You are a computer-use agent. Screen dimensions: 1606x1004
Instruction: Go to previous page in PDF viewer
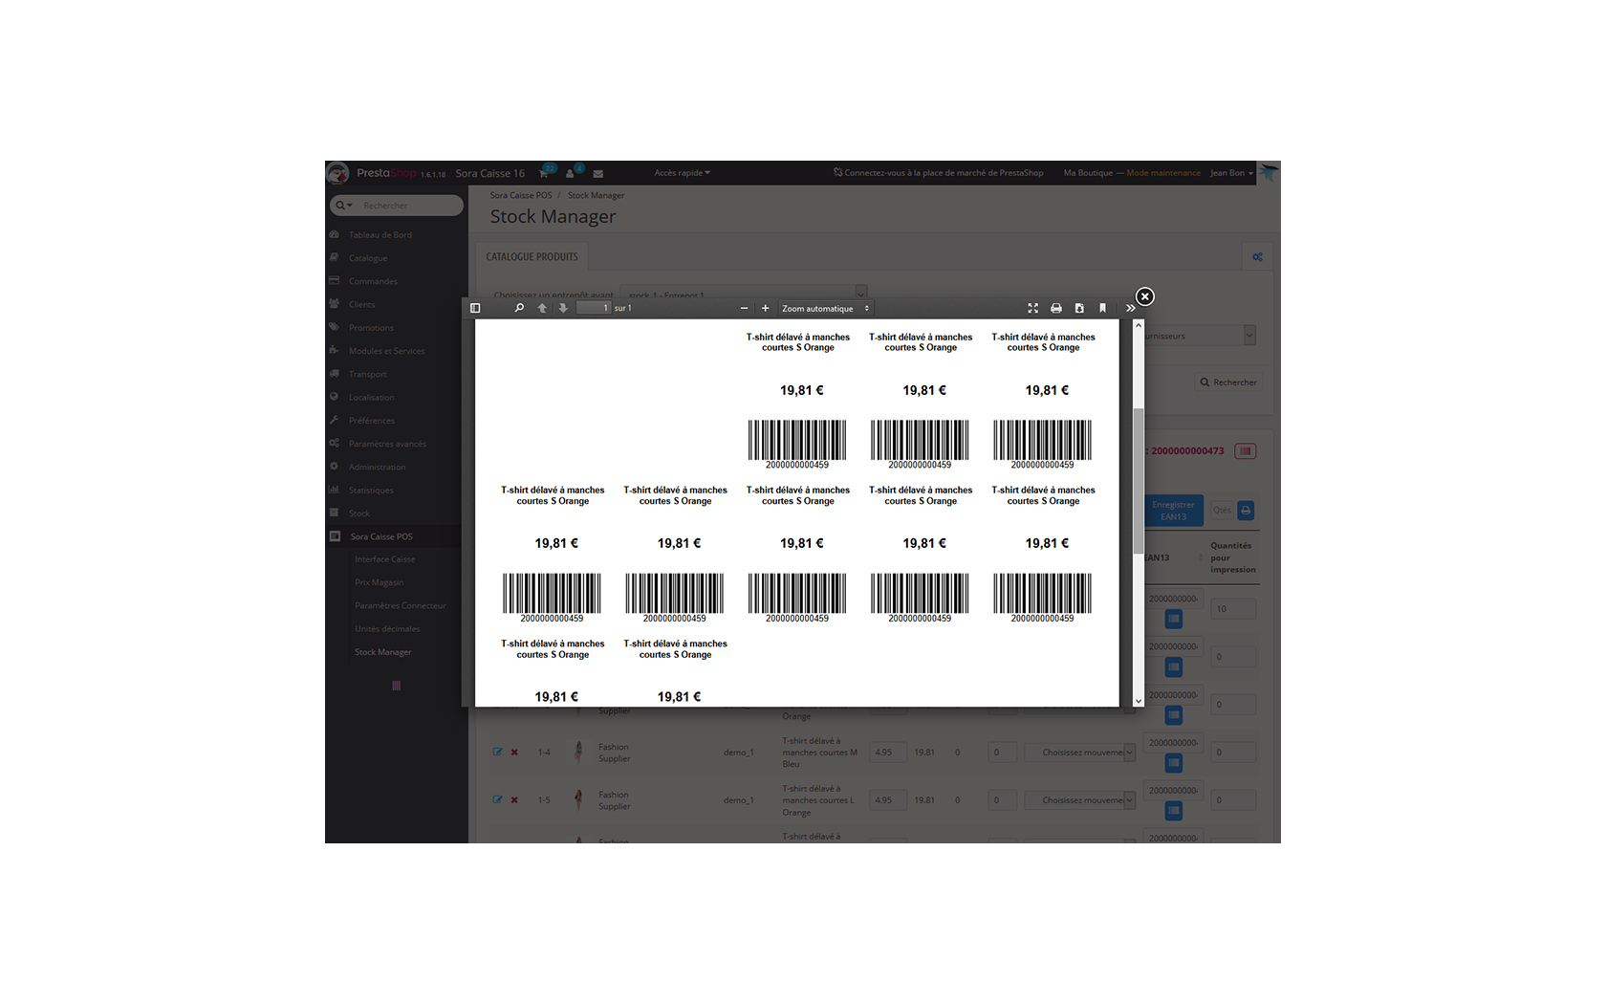click(x=542, y=308)
